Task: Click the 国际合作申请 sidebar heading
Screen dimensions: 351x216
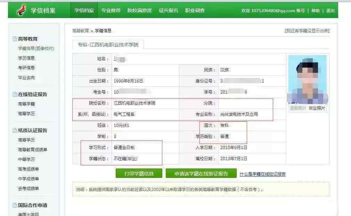Action: click(33, 205)
